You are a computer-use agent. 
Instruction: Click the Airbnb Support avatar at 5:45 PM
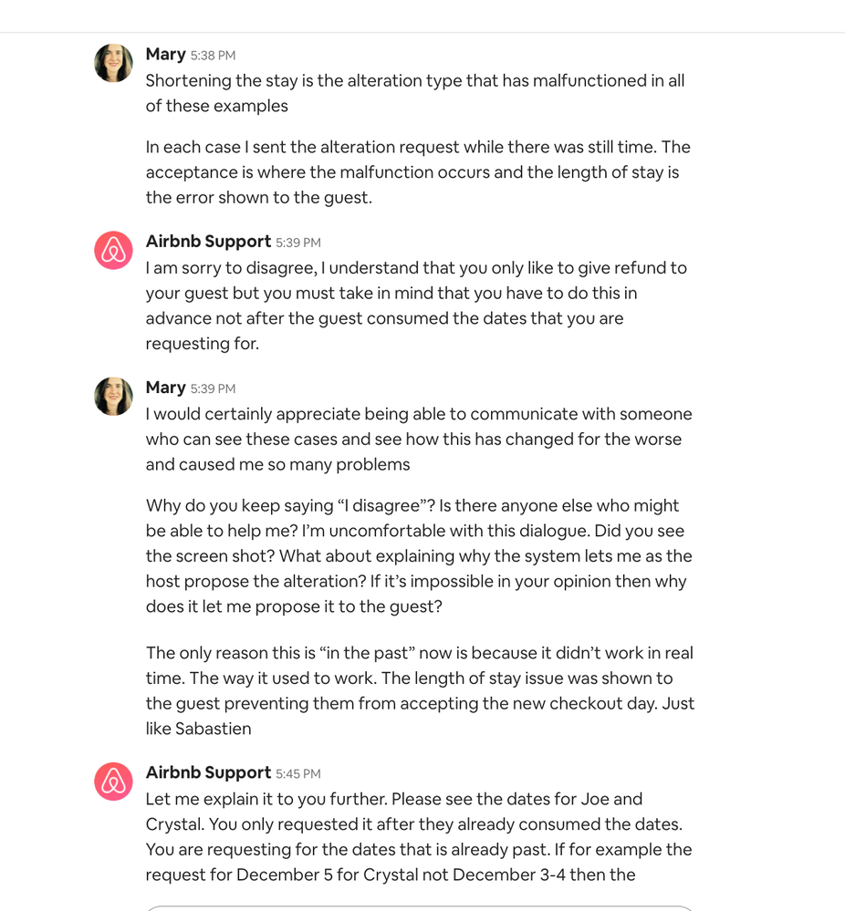[113, 782]
